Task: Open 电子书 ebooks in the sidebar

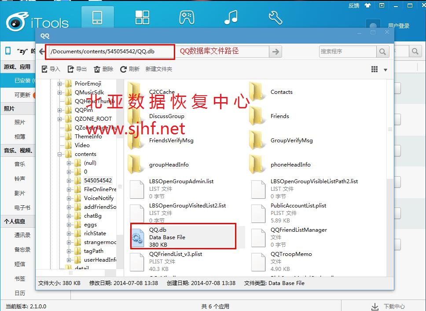Action: (22, 207)
